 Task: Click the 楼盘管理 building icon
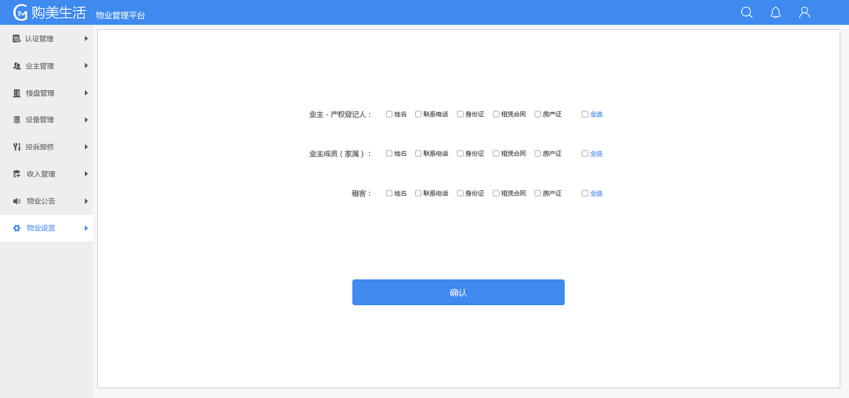point(17,93)
